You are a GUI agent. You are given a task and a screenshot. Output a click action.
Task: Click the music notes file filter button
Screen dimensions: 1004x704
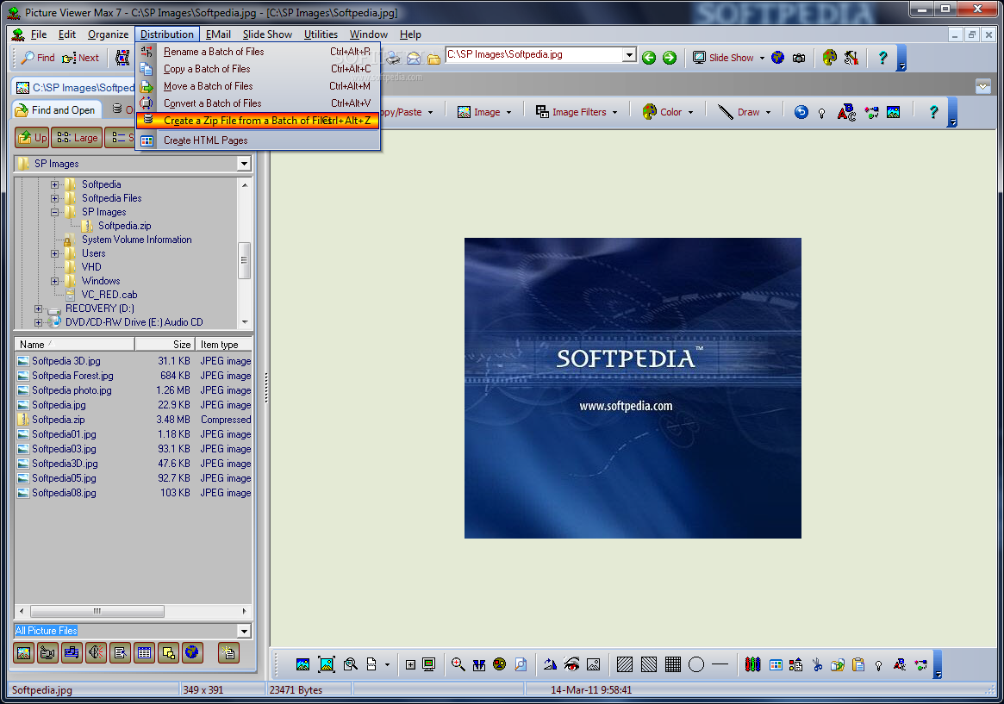72,653
